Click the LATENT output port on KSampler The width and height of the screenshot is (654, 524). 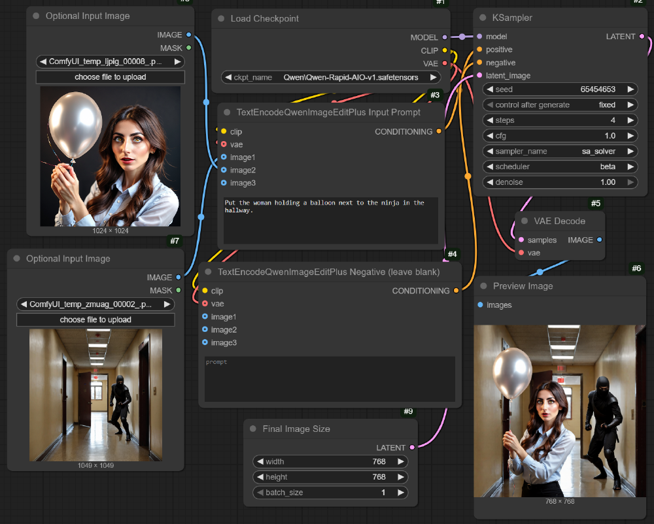coord(641,37)
